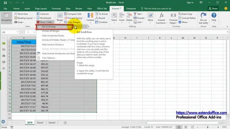Click the Name Box showing A1

click(9, 32)
